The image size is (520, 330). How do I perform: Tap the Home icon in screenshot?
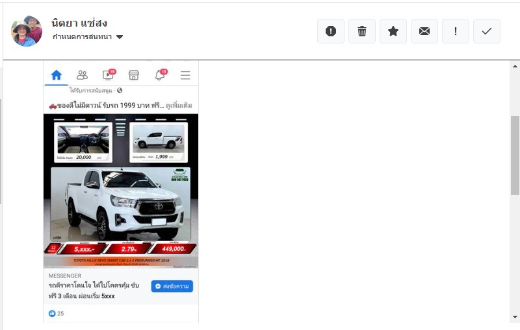[x=57, y=75]
